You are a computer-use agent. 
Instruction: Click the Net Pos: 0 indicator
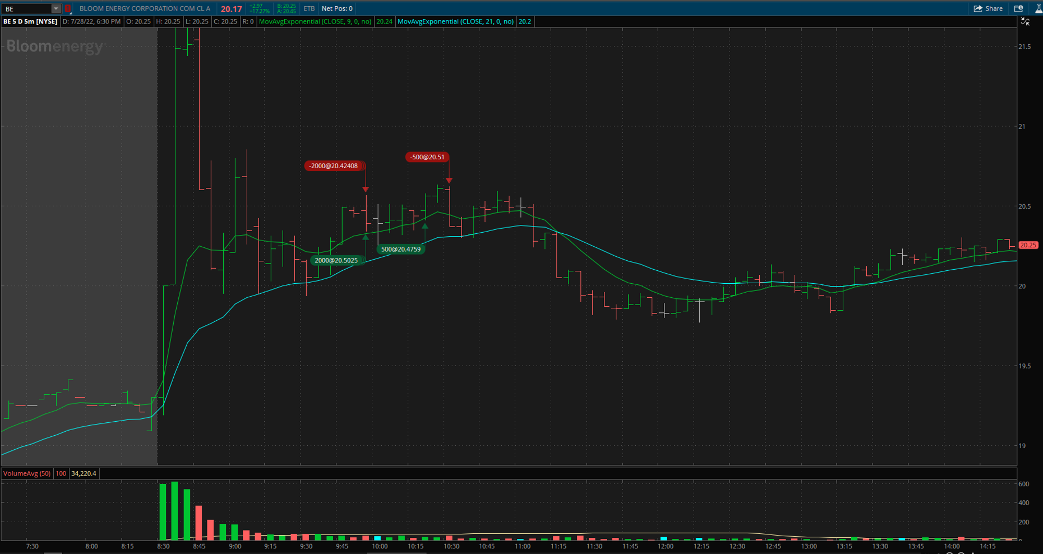337,8
